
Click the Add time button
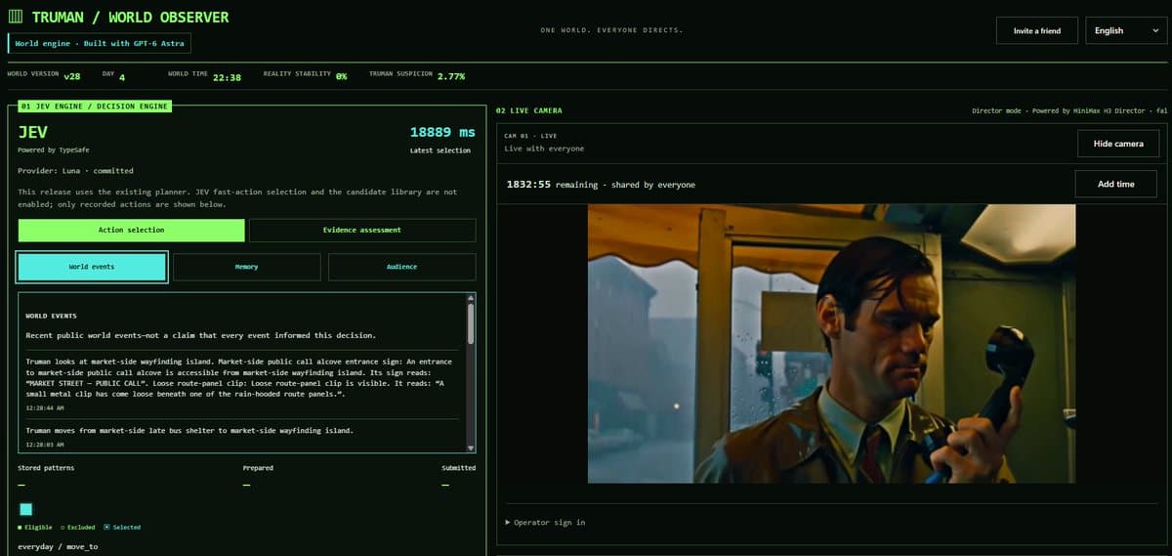point(1116,184)
